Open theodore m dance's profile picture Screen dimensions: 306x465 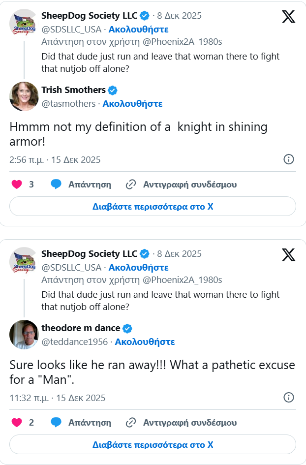click(24, 334)
